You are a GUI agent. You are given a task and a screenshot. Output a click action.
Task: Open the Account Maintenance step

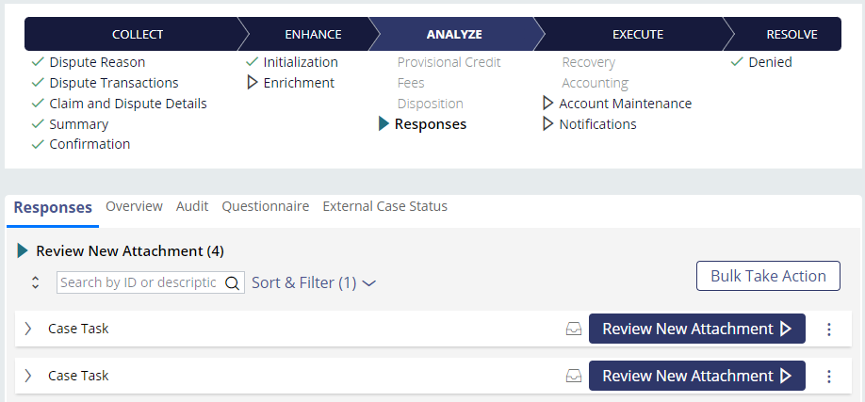coord(625,104)
